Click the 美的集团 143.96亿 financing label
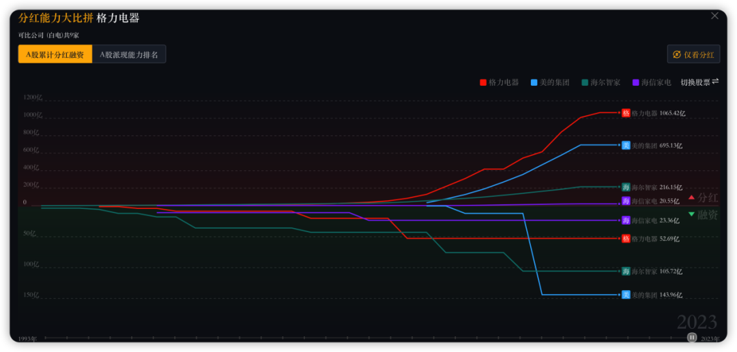The height and width of the screenshot is (352, 737). pos(657,295)
